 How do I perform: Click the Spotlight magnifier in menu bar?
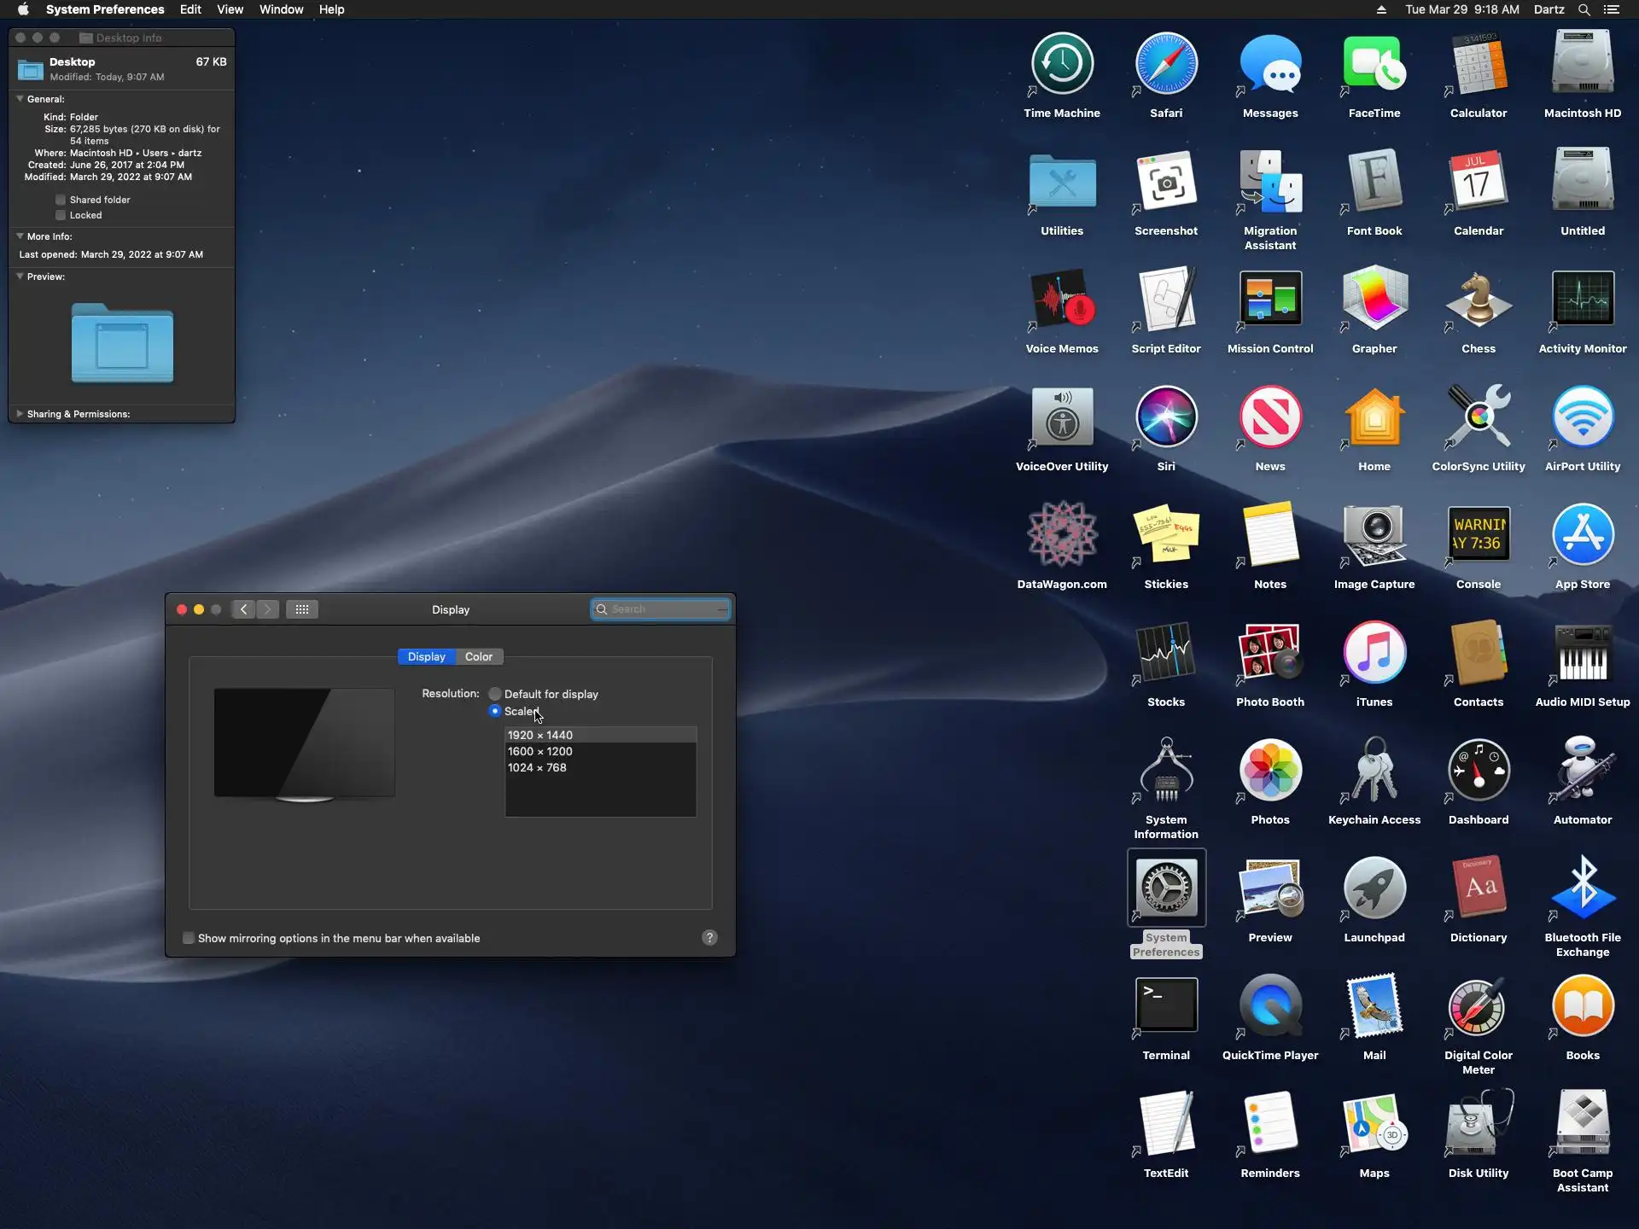[1584, 9]
